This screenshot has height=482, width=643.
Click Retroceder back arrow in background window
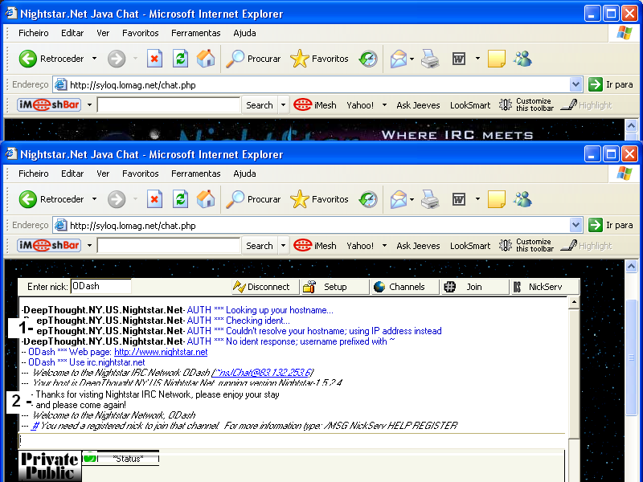pos(28,59)
